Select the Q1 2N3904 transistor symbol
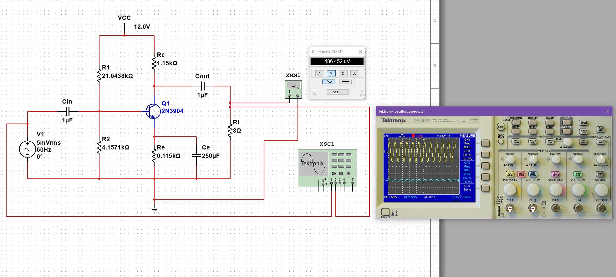Image resolution: width=616 pixels, height=277 pixels. 153,111
